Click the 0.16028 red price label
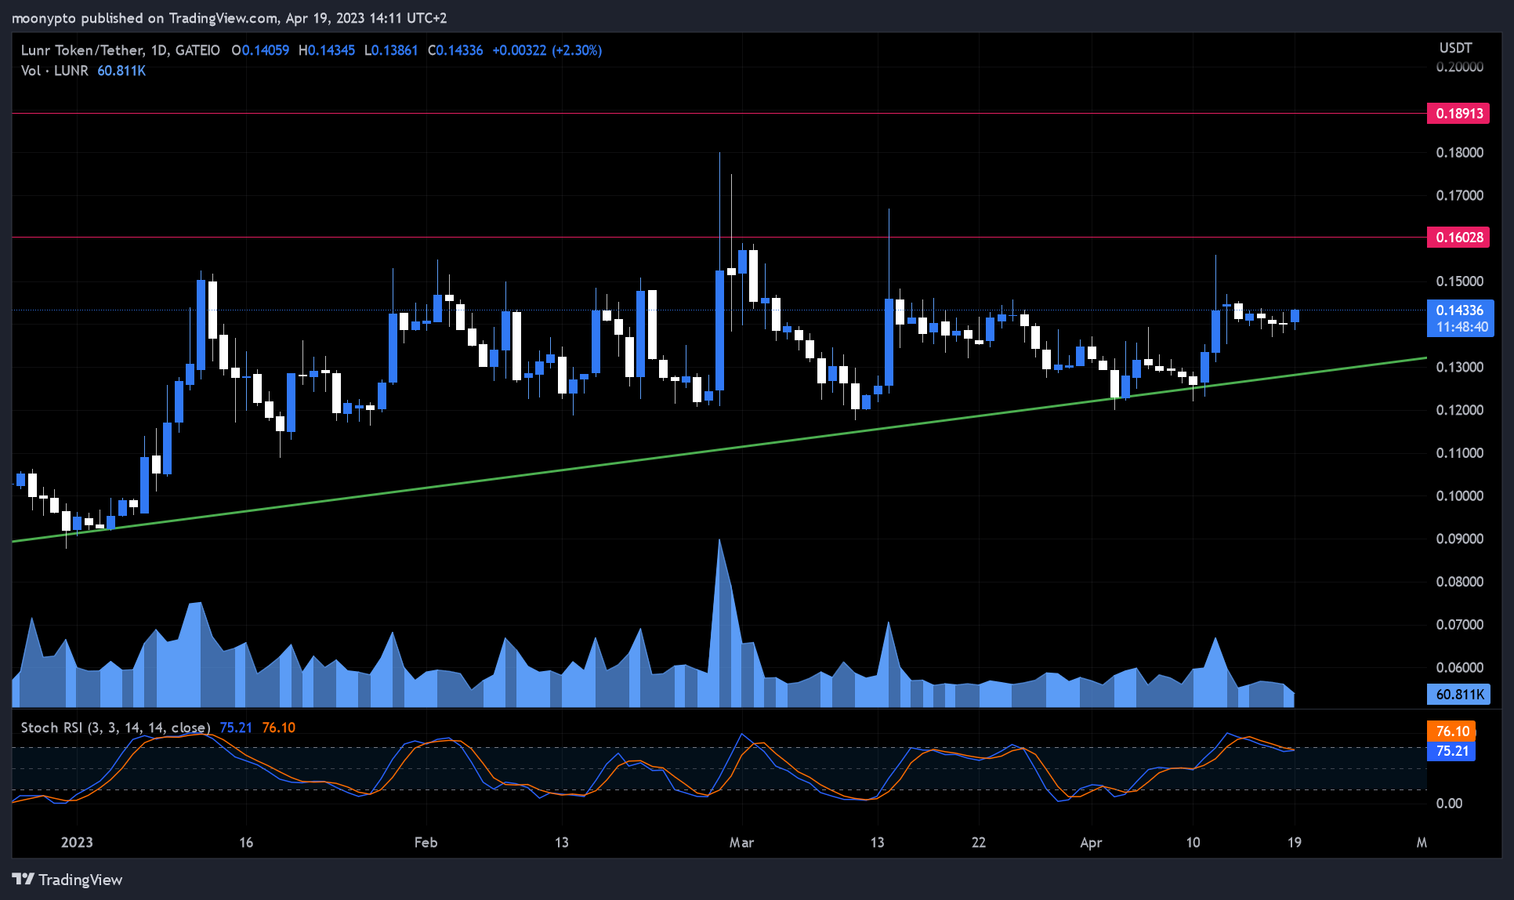This screenshot has height=900, width=1514. tap(1458, 238)
